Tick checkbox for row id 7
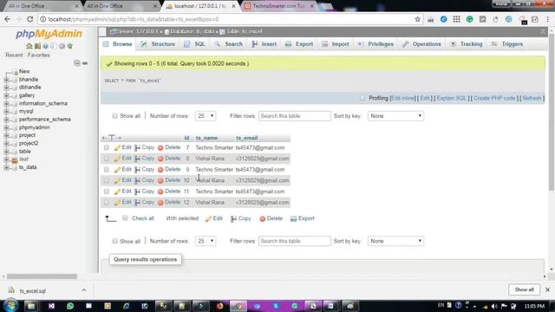 click(x=107, y=147)
